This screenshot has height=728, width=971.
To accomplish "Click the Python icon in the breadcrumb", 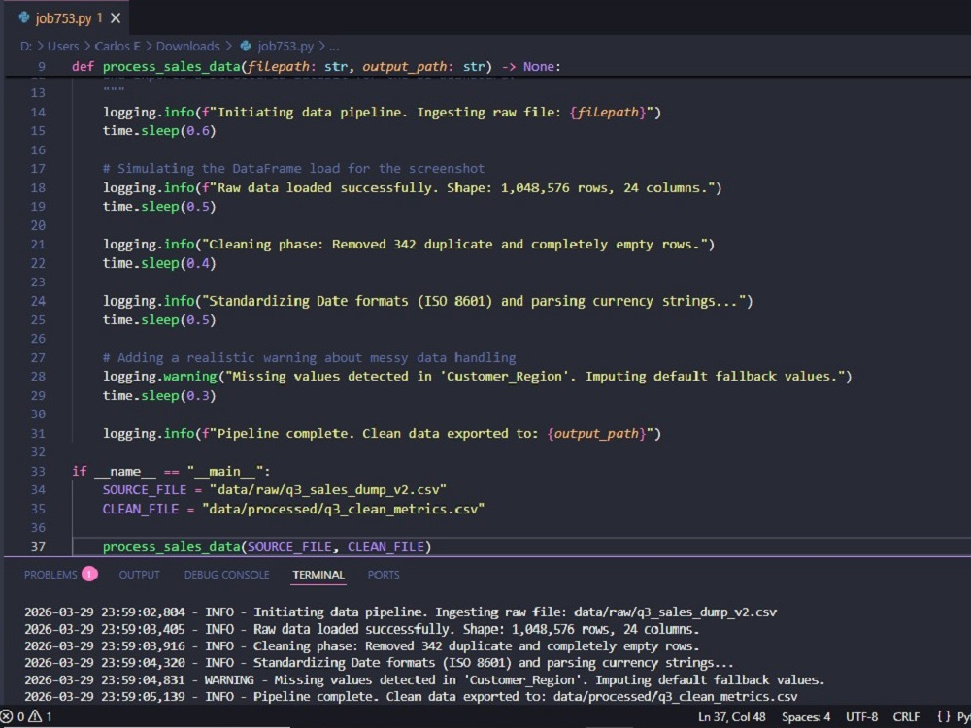I will [x=246, y=46].
